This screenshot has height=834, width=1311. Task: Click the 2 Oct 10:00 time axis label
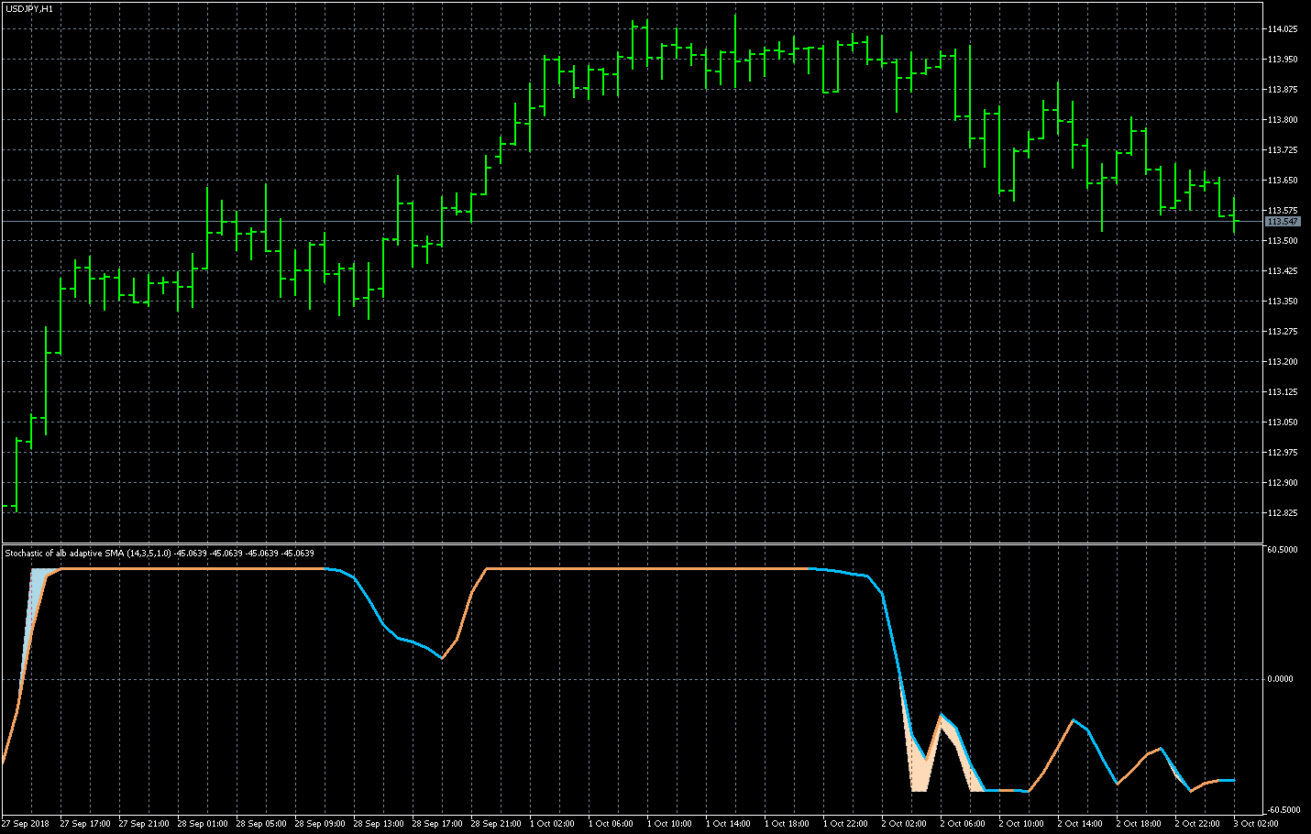tap(1022, 824)
